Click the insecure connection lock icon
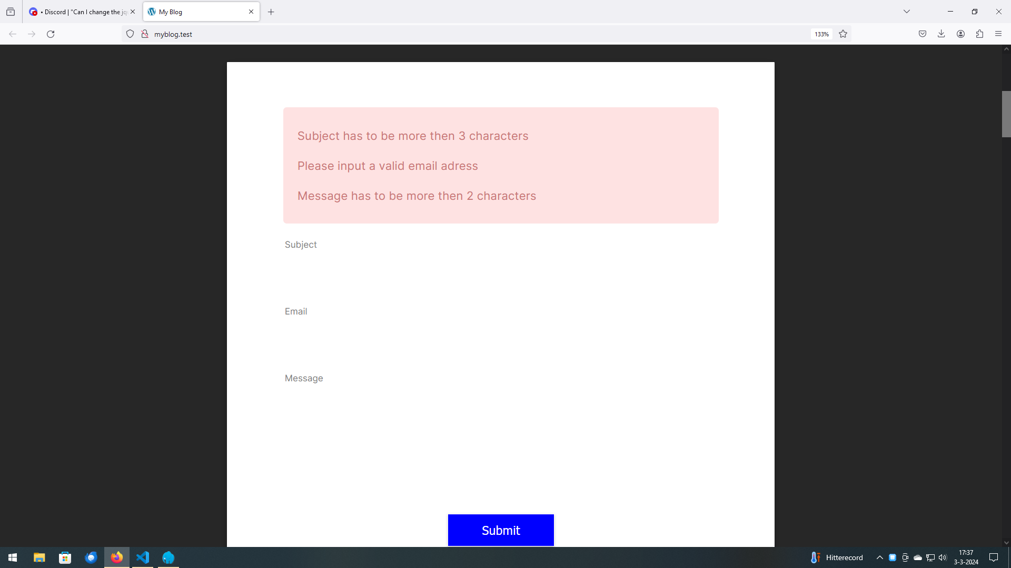 tap(145, 34)
